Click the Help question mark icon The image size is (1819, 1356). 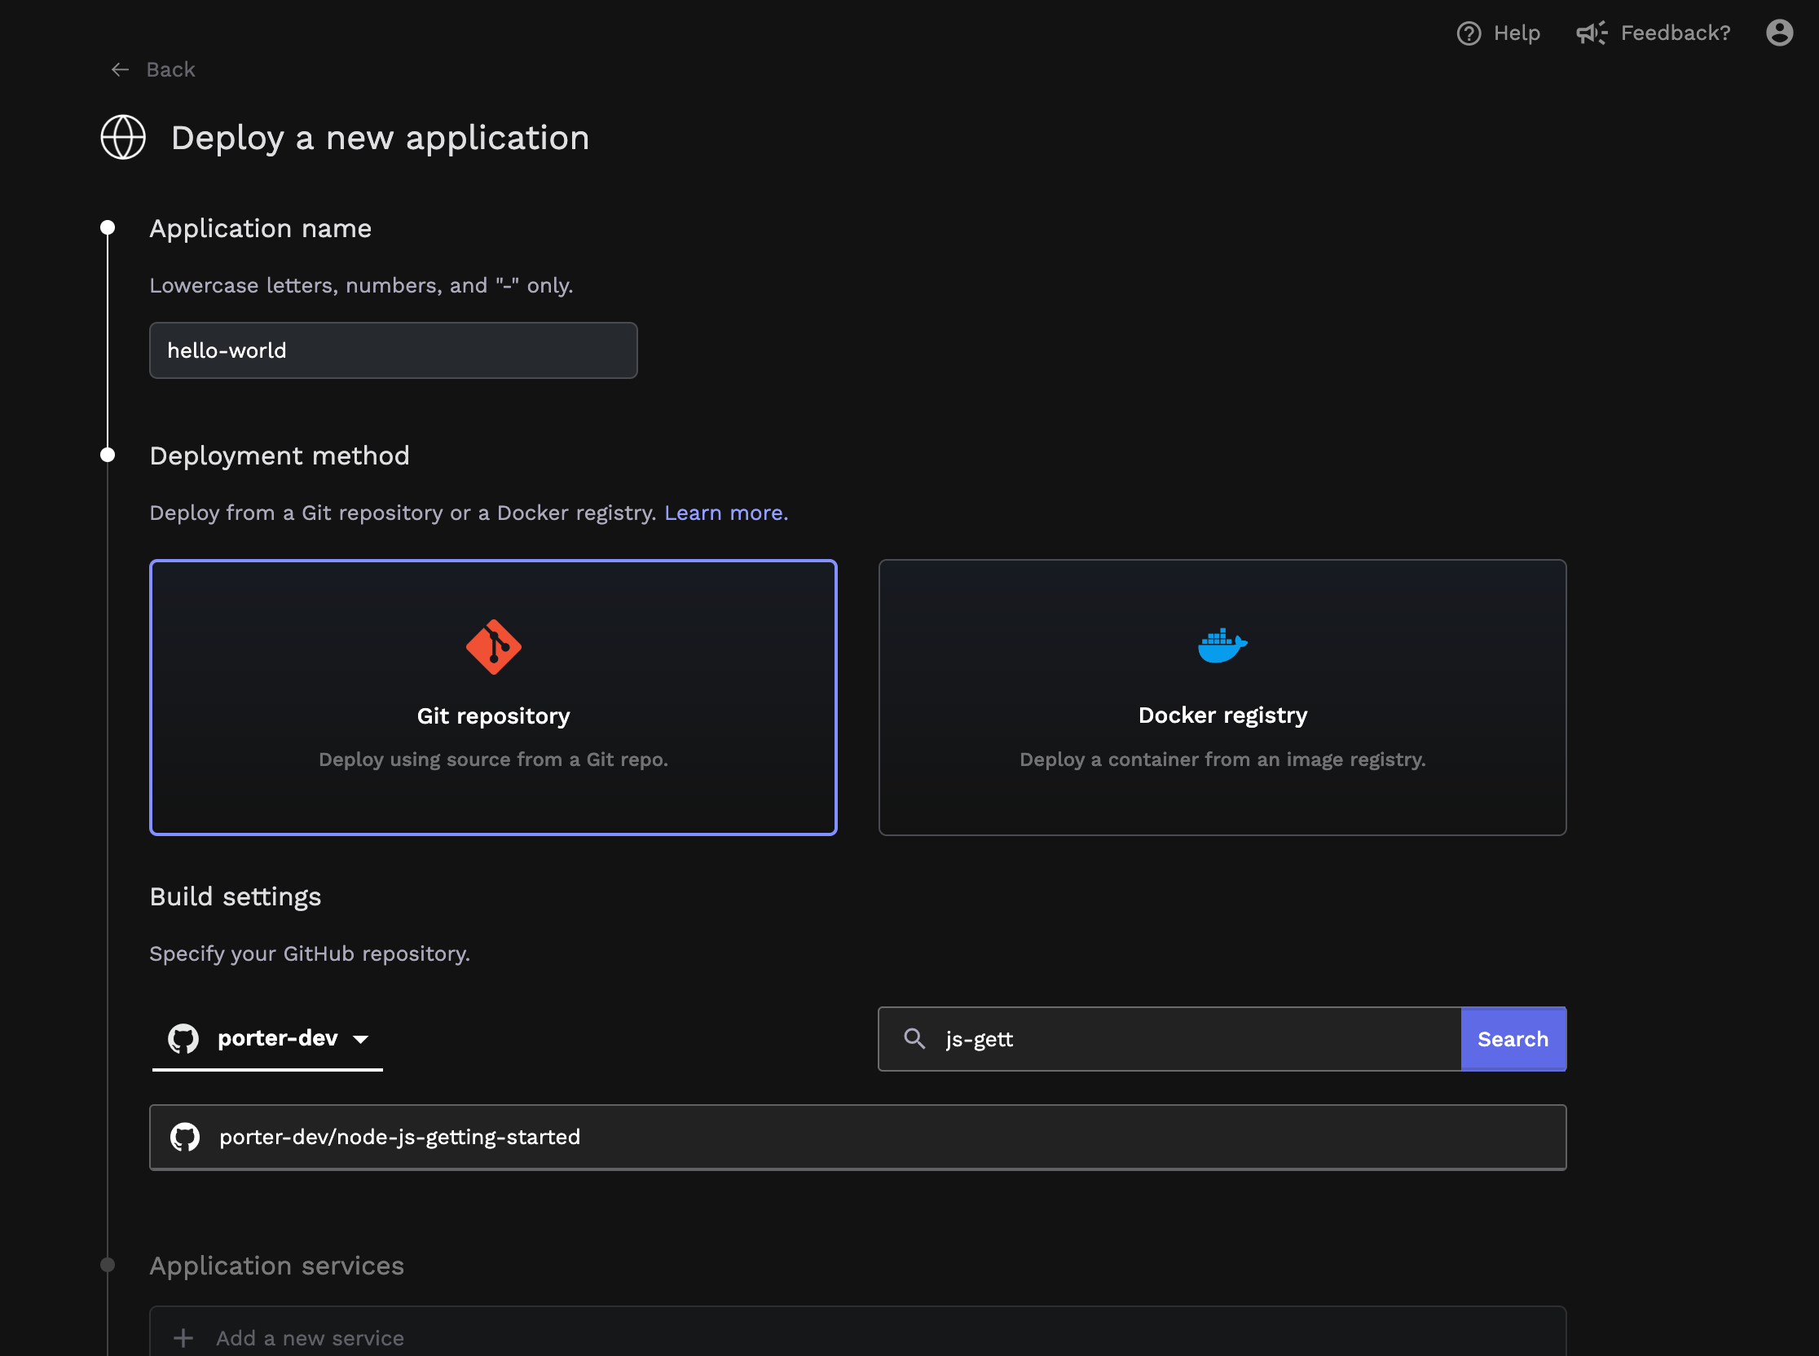pyautogui.click(x=1469, y=33)
